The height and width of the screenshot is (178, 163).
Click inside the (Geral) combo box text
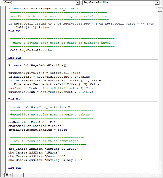coord(39,3)
